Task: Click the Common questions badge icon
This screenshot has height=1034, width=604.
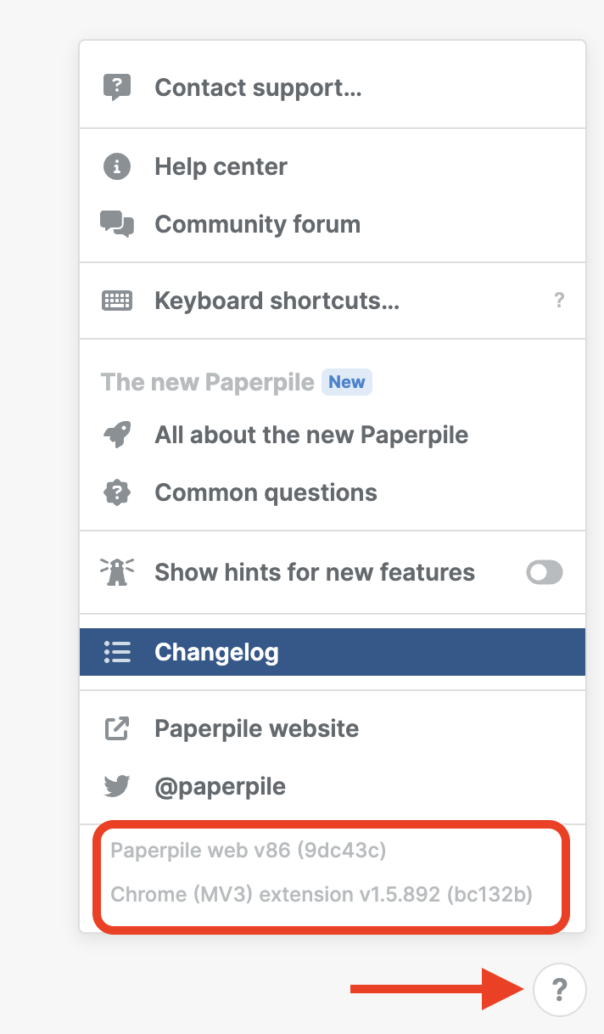Action: pyautogui.click(x=116, y=493)
